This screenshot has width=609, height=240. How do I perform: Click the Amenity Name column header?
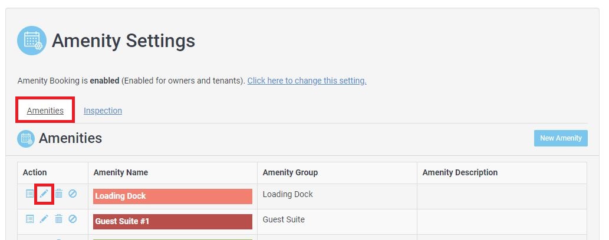coord(121,172)
